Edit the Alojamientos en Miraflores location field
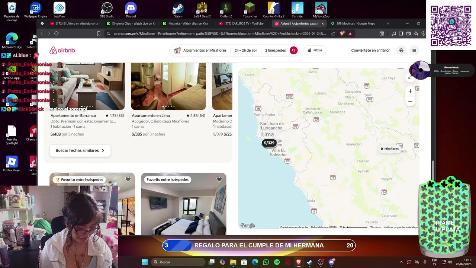Image resolution: width=476 pixels, height=268 pixels. click(x=200, y=50)
